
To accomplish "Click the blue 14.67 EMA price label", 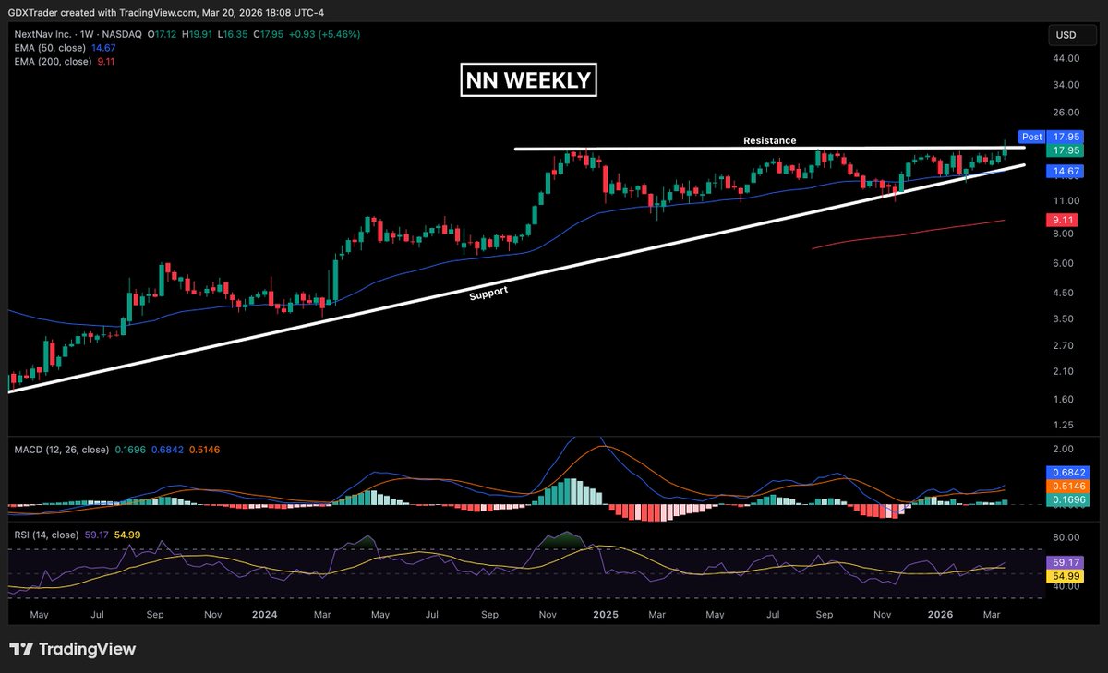I will point(1066,171).
